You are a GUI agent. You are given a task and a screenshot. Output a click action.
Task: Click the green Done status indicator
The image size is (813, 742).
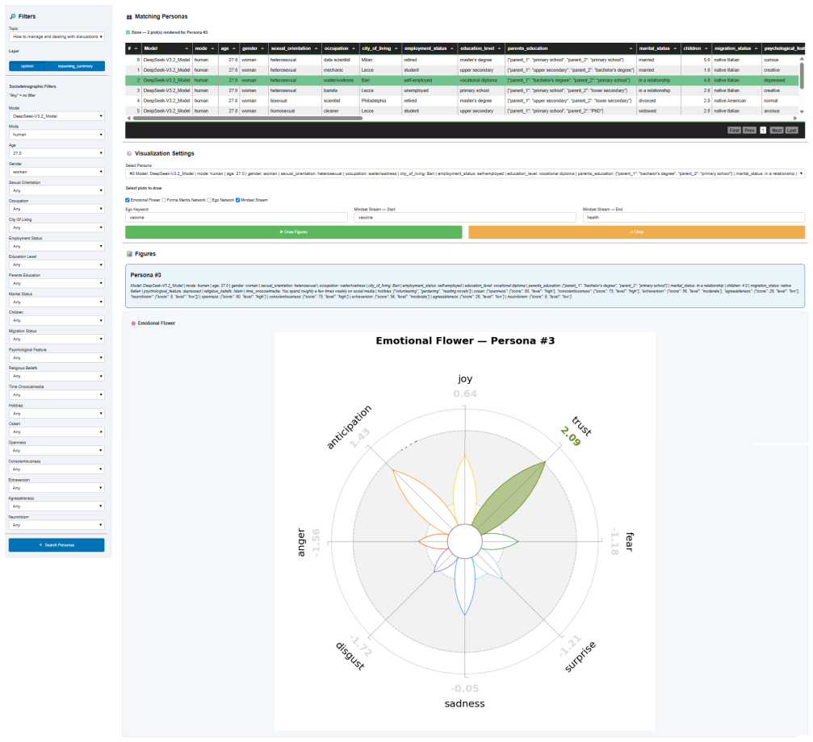[128, 32]
